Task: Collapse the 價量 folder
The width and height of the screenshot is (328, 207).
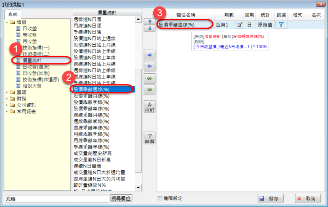Action: [7, 22]
